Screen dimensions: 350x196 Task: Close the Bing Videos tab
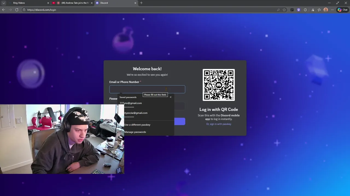tap(48, 3)
